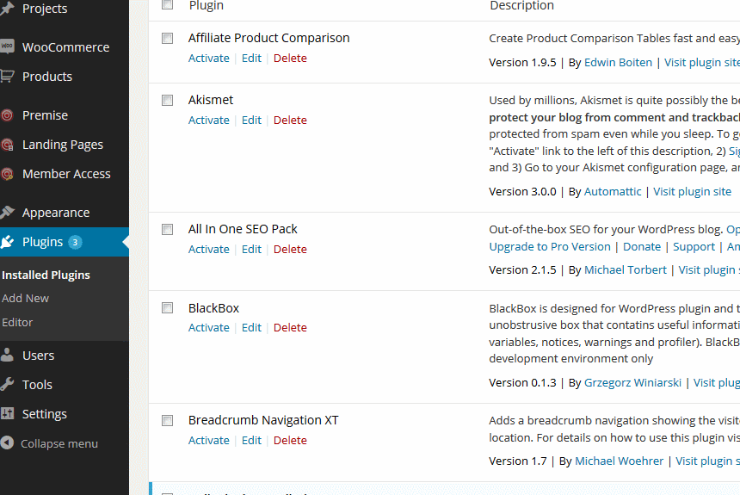Screen dimensions: 740x495
Task: Open author link Edwin Boiten
Action: [618, 62]
